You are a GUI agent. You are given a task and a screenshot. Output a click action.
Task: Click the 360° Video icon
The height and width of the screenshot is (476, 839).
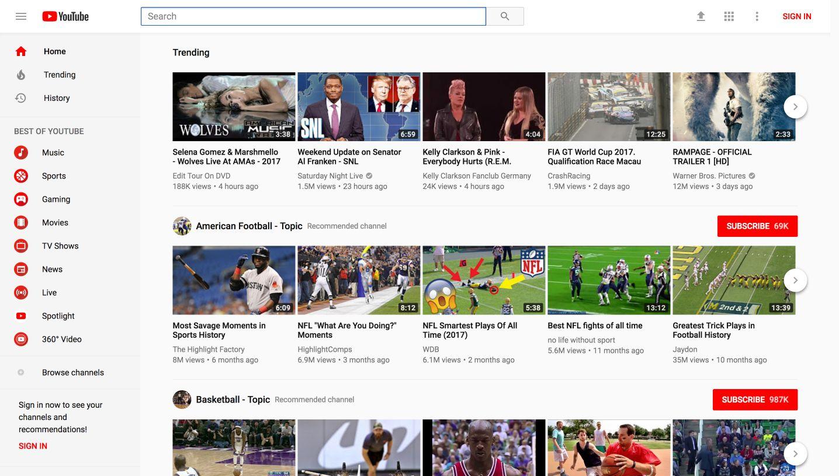click(21, 339)
